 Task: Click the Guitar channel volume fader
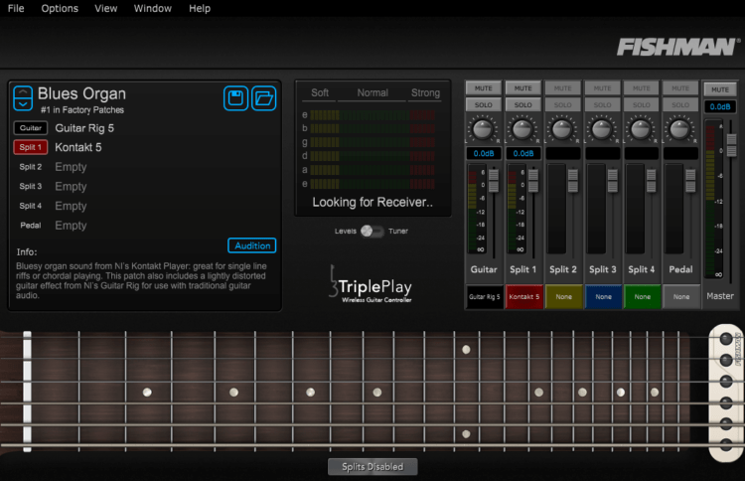coord(494,180)
